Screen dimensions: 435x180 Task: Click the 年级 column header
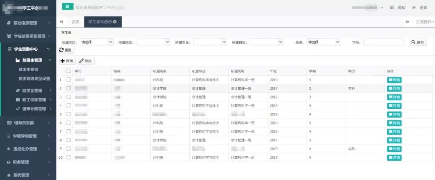click(287, 71)
